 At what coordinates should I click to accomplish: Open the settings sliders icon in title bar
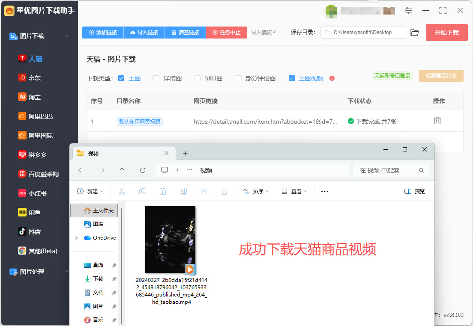click(408, 11)
